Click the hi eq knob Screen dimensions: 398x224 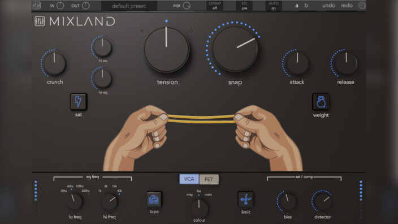tap(102, 48)
